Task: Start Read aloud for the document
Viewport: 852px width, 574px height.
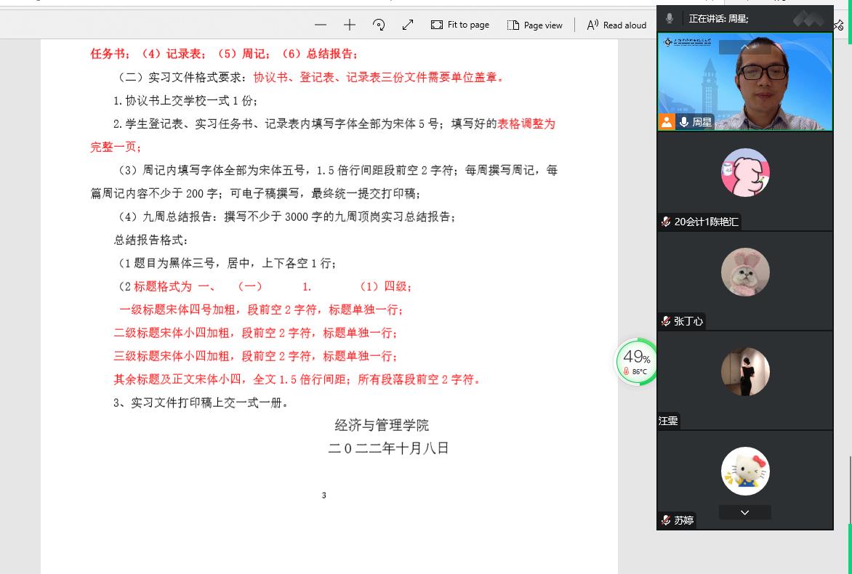Action: pyautogui.click(x=616, y=25)
